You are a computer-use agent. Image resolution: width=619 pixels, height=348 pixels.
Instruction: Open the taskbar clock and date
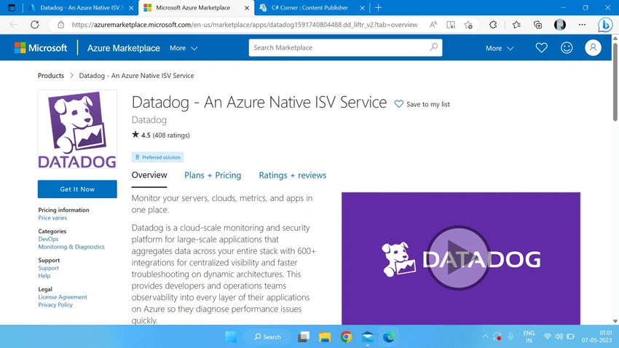pos(597,336)
